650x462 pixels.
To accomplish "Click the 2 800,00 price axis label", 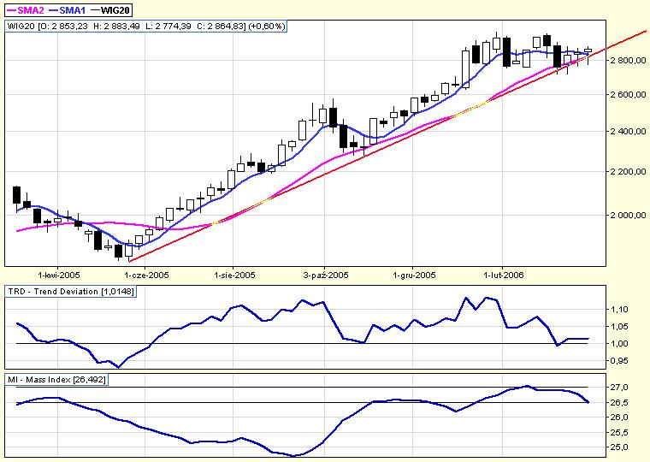I will (628, 61).
